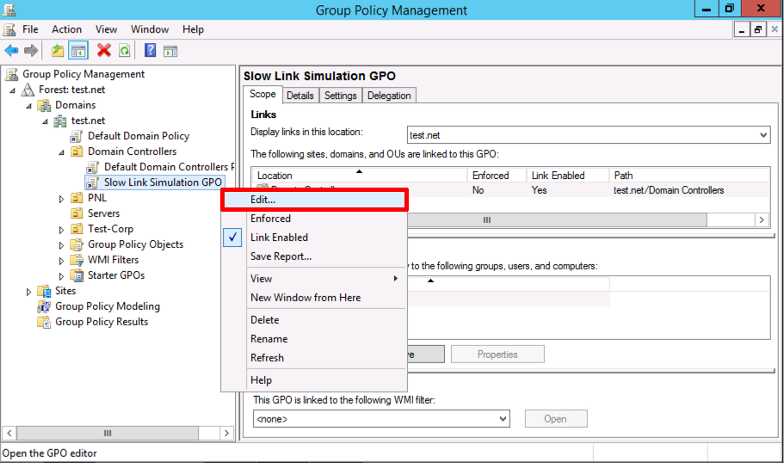Screen dimensions: 784x463
Task: Collapse the test.net domain node
Action: pyautogui.click(x=45, y=121)
